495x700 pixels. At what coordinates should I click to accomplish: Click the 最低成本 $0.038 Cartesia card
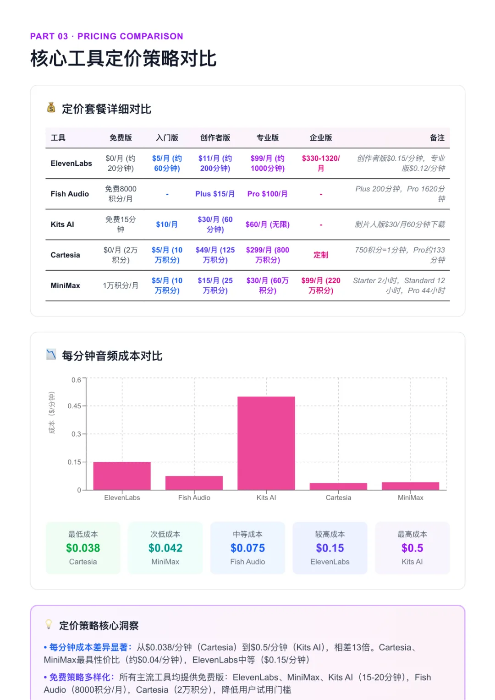click(x=83, y=548)
